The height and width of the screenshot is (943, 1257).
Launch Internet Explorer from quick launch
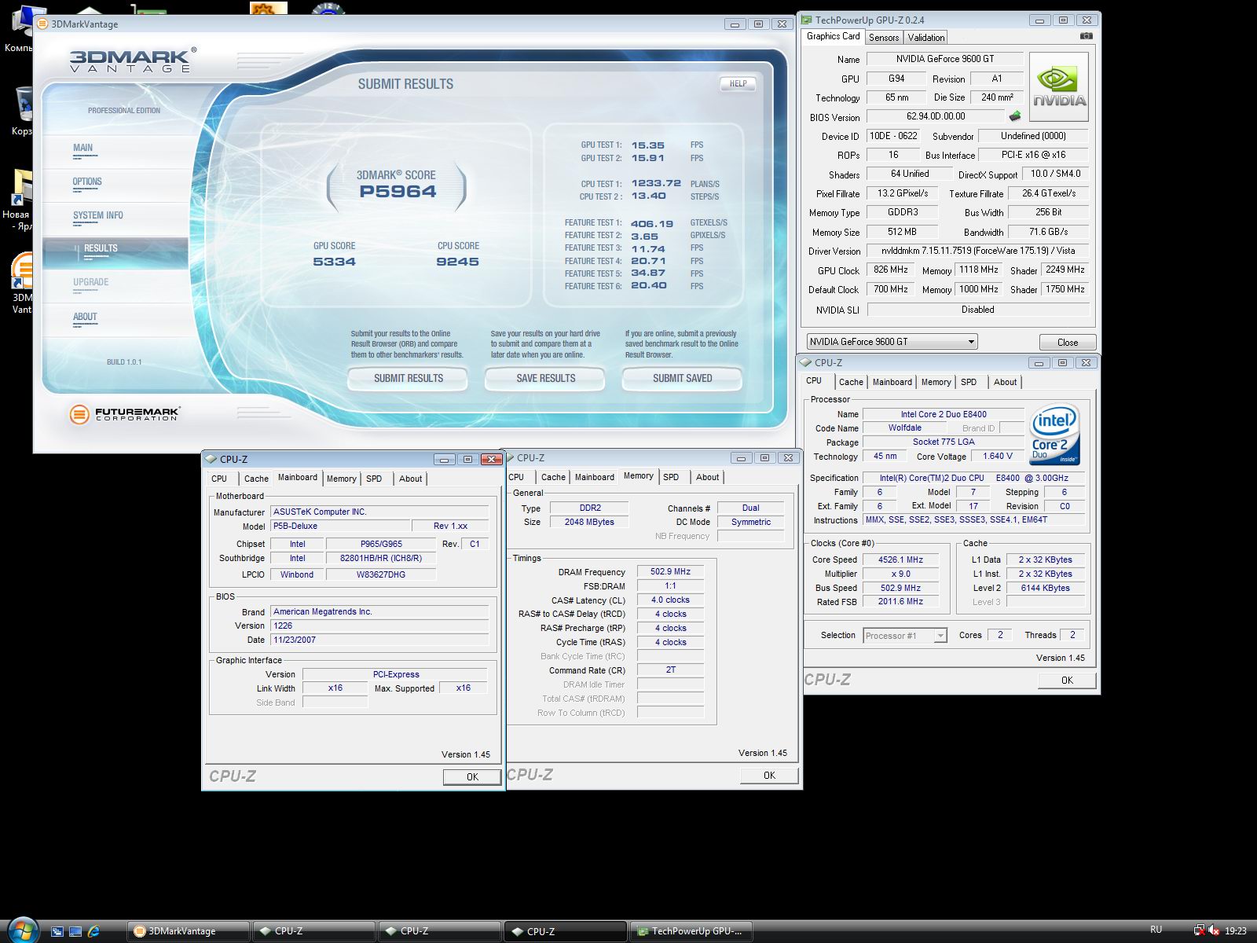[x=94, y=931]
